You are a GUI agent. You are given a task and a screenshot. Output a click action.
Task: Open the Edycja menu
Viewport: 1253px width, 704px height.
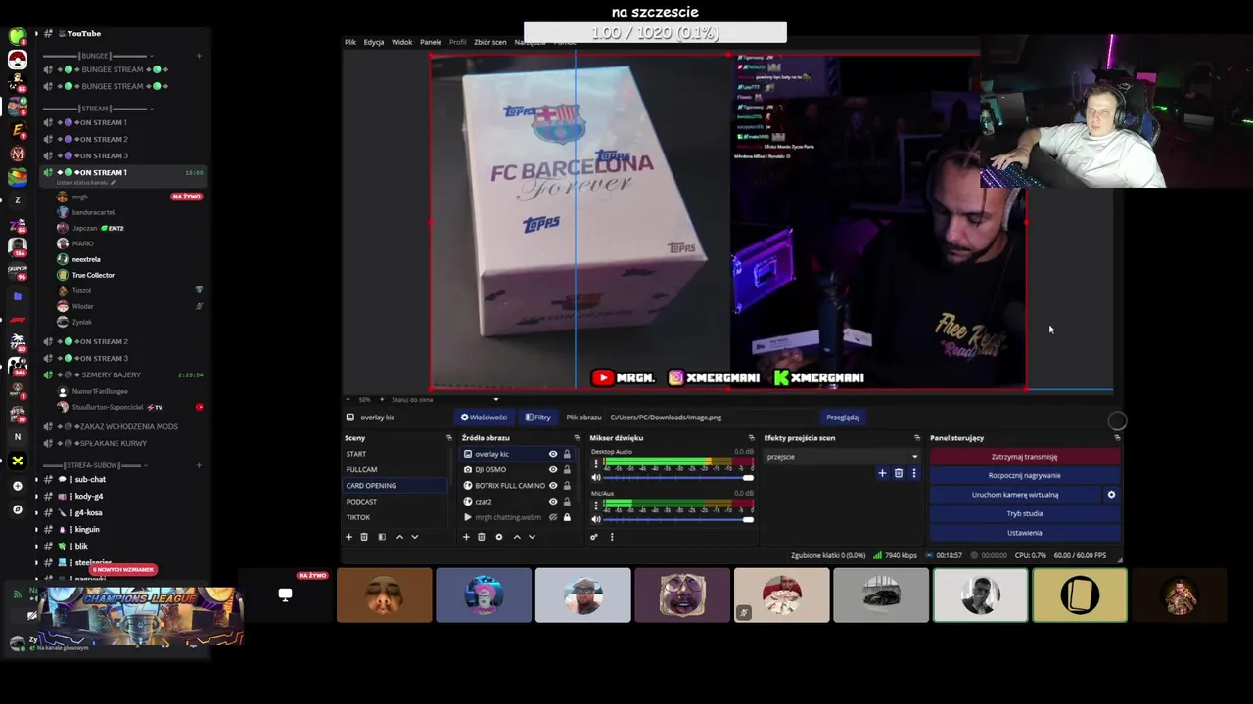click(x=374, y=42)
